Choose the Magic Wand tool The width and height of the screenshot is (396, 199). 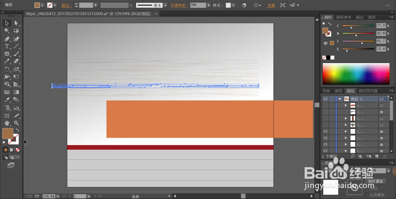(x=7, y=31)
